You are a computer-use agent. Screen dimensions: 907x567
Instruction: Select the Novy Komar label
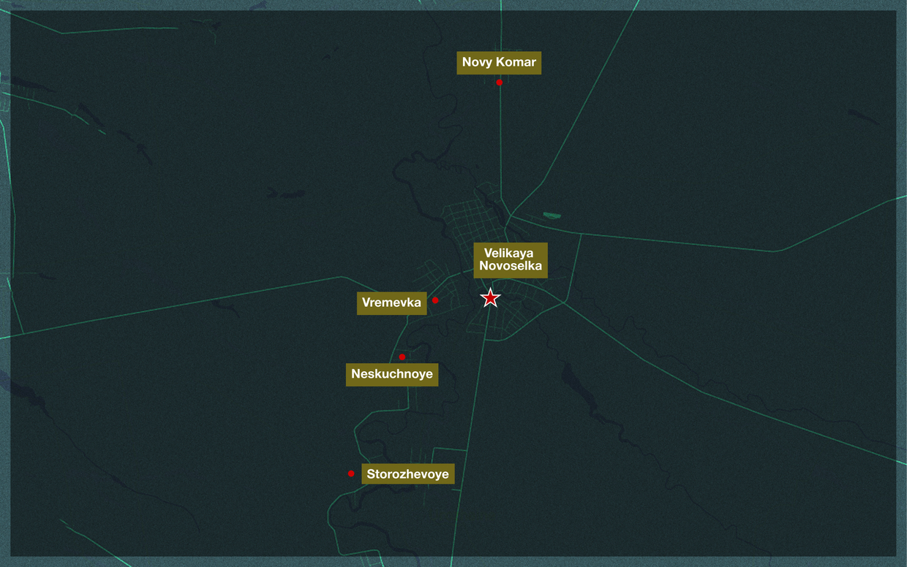[499, 63]
